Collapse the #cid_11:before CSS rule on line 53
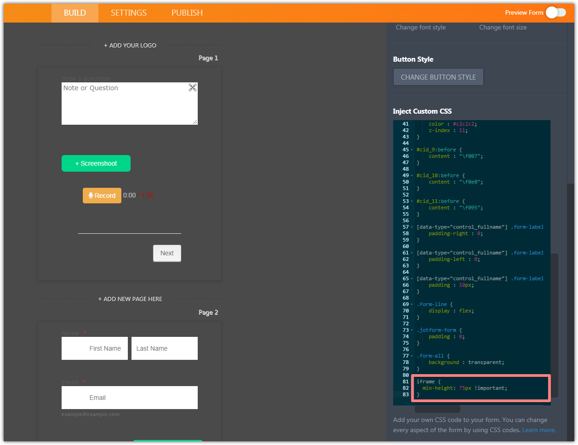 click(x=412, y=201)
